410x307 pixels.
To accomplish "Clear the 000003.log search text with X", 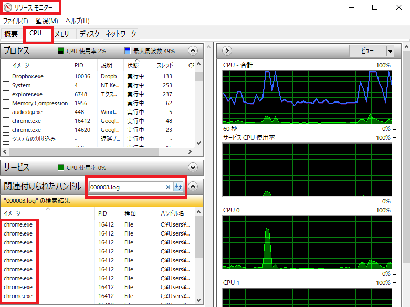I will click(x=168, y=187).
